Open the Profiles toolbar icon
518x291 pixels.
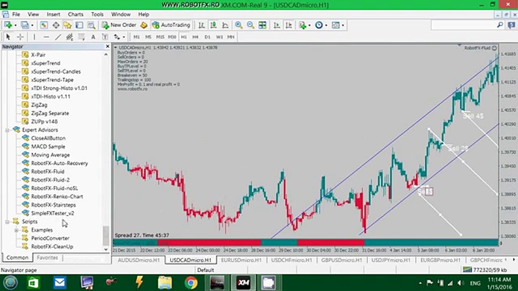pyautogui.click(x=25, y=25)
